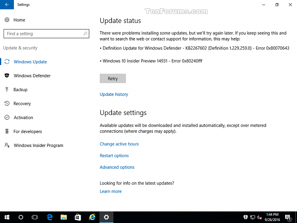Open File Explorer from taskbar

click(64, 217)
